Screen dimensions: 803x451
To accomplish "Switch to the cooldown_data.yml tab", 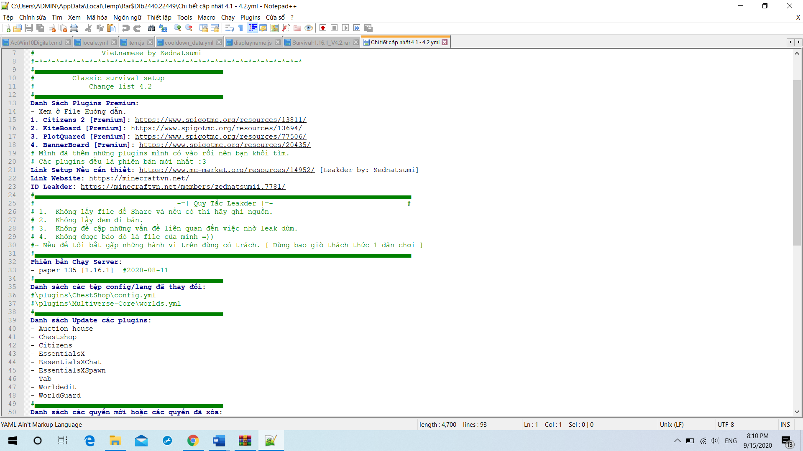I will 189,43.
